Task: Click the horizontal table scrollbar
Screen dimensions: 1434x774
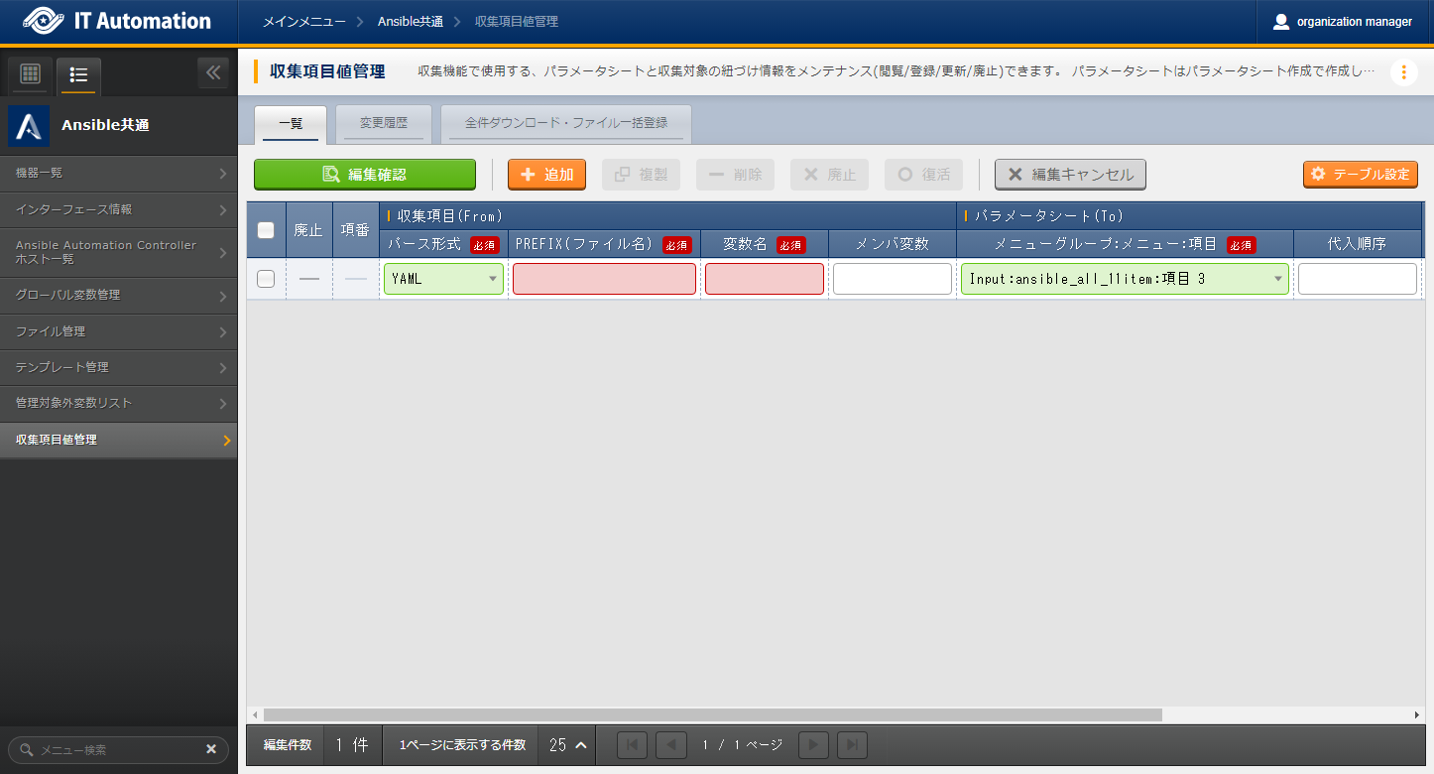Action: (x=711, y=714)
